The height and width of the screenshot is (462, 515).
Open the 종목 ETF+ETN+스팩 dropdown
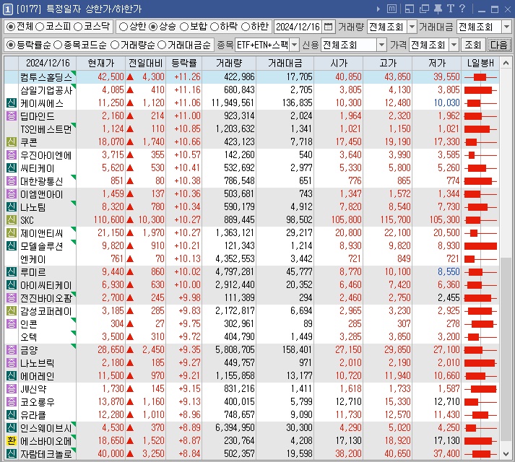pyautogui.click(x=294, y=45)
